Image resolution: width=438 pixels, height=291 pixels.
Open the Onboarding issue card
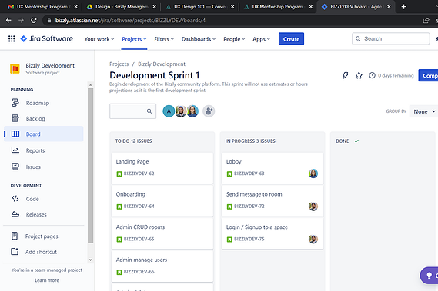point(162,200)
